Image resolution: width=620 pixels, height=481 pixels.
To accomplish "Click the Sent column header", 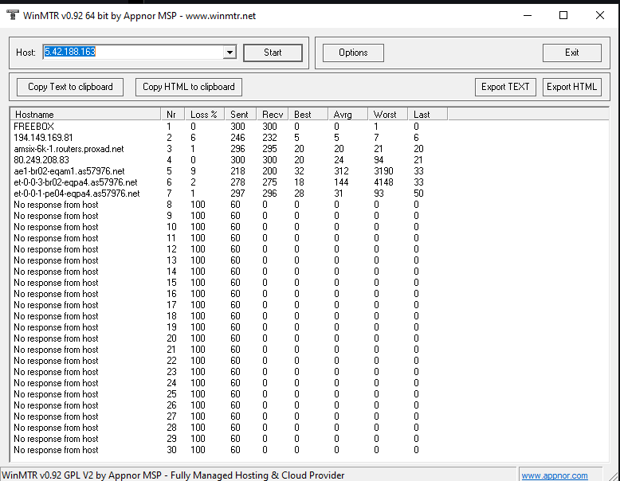I will tap(241, 114).
